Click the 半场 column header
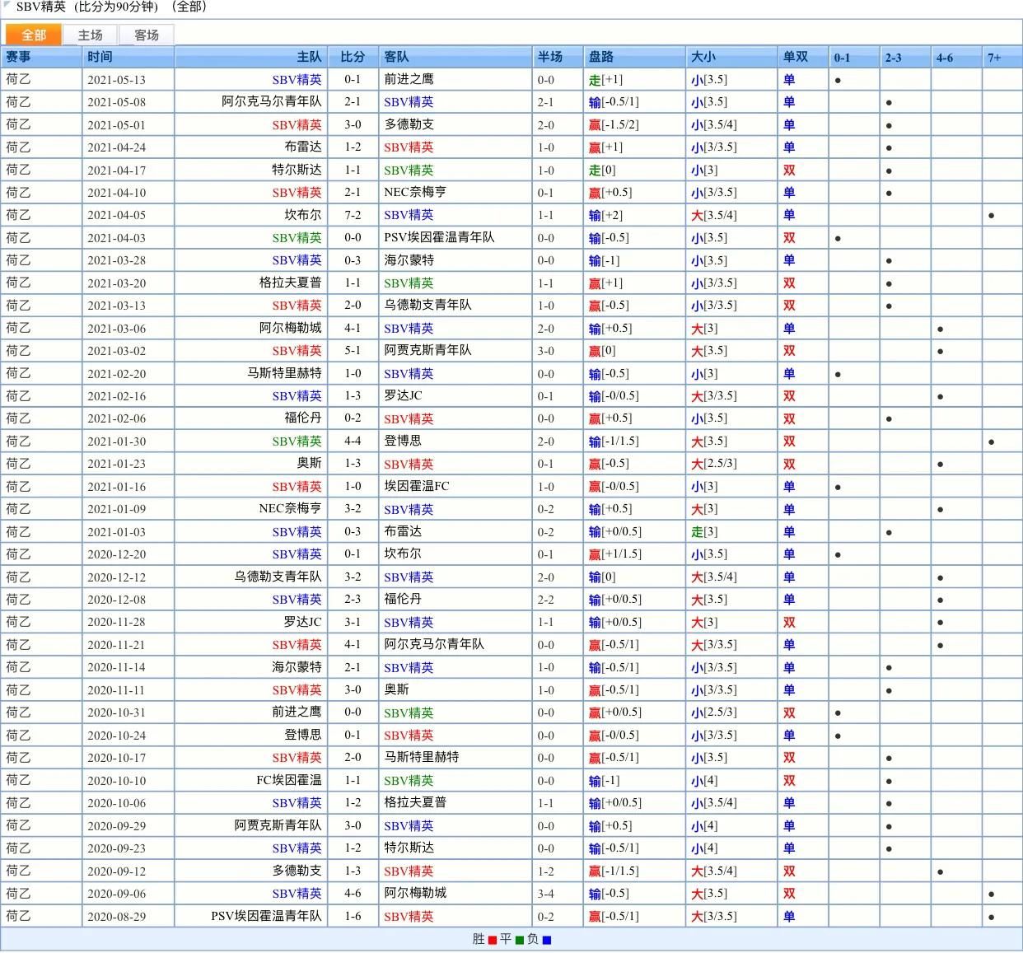The width and height of the screenshot is (1023, 953). [x=549, y=57]
